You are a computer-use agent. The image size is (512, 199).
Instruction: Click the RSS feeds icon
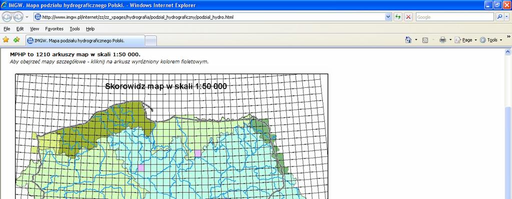[425, 40]
